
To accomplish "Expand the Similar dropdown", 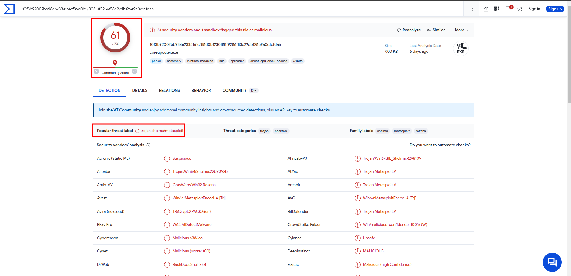I will (x=438, y=30).
